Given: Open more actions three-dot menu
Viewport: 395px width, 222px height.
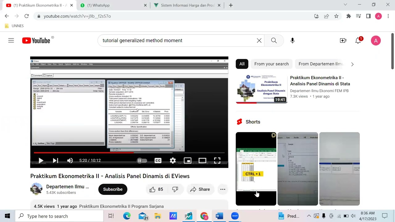Looking at the screenshot, I should coord(223,189).
